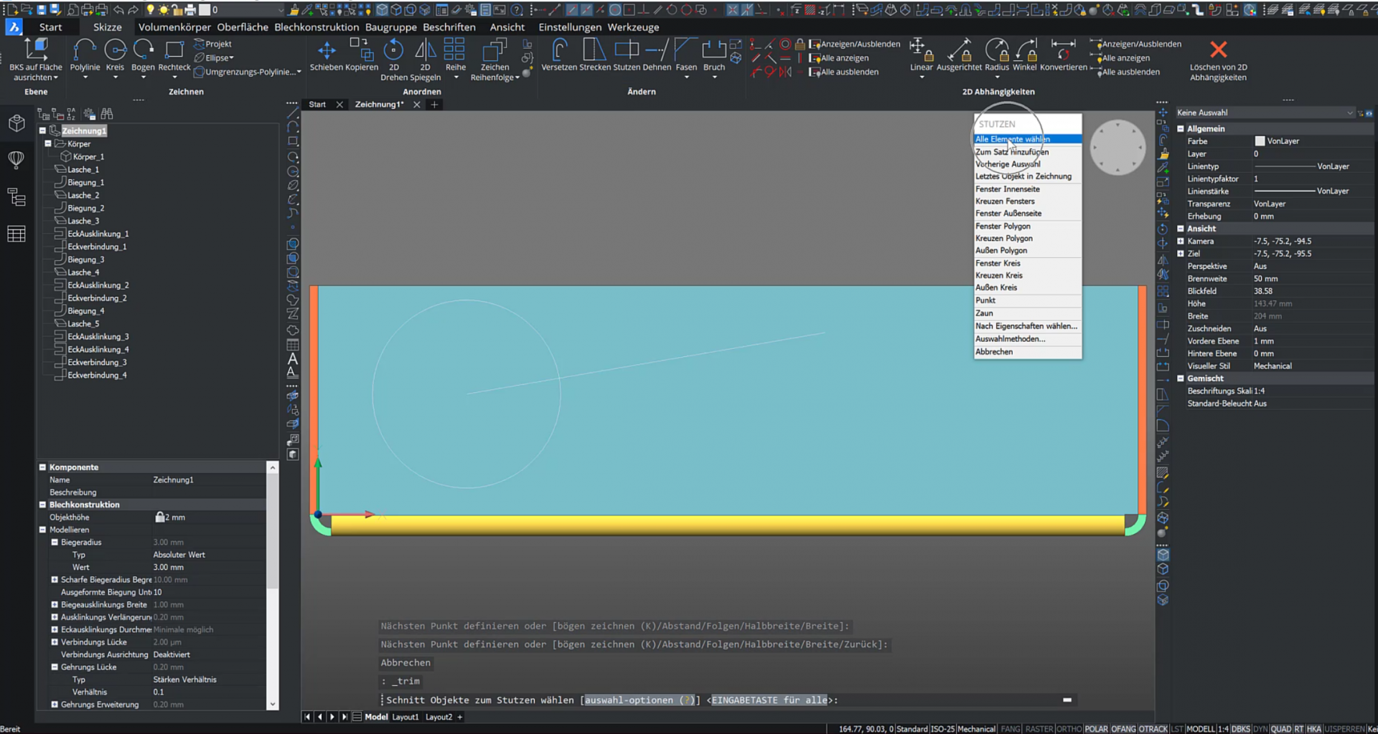Screen dimensions: 1378x734
Task: Apply a Linear 2D constraint
Action: click(922, 56)
